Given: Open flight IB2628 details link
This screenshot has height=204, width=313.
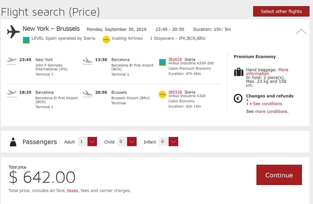Looking at the screenshot, I should (175, 59).
